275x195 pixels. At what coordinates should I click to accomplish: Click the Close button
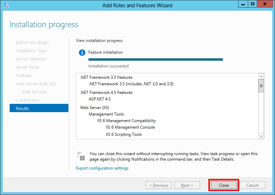[x=224, y=185]
